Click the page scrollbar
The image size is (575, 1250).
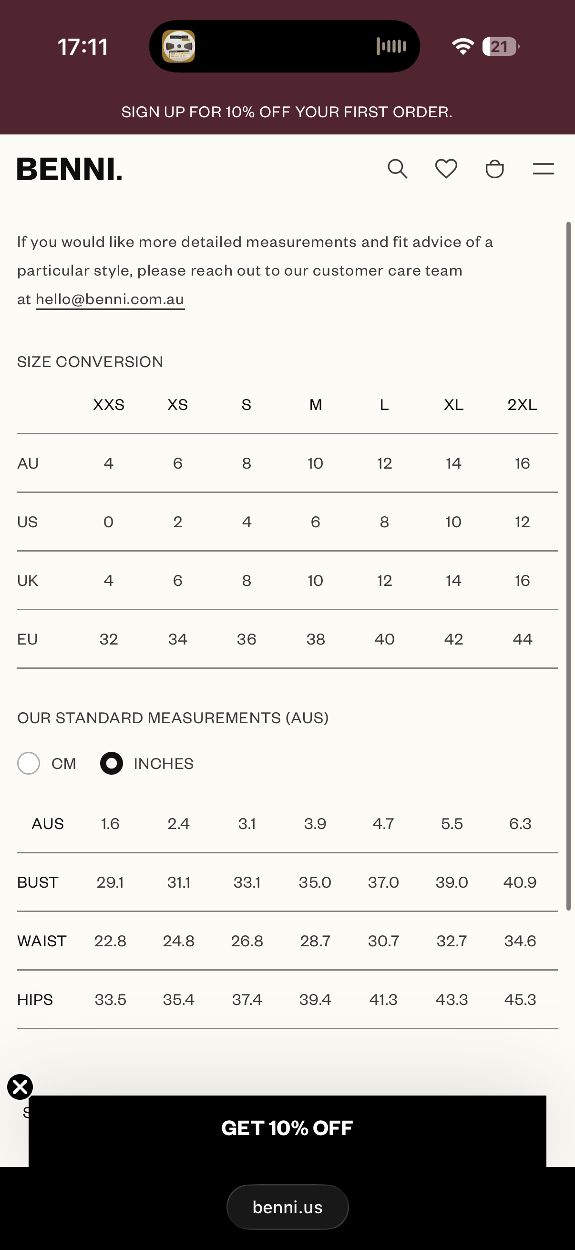(568, 566)
